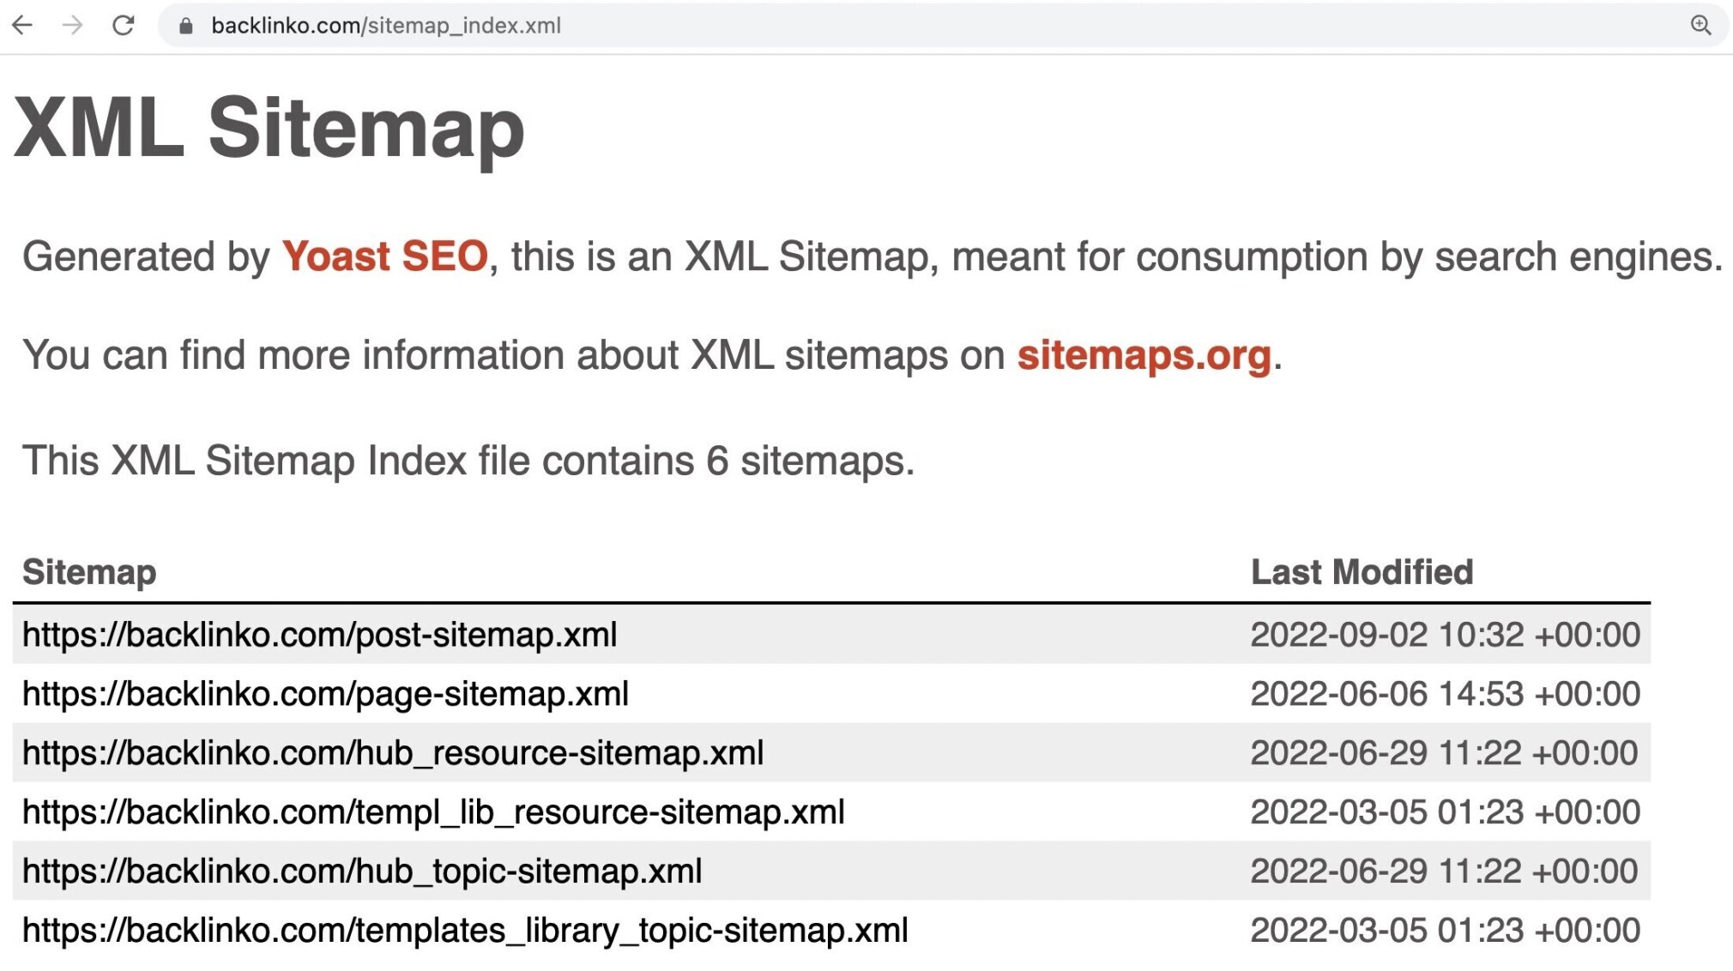Sort by the Sitemap column header

[88, 571]
